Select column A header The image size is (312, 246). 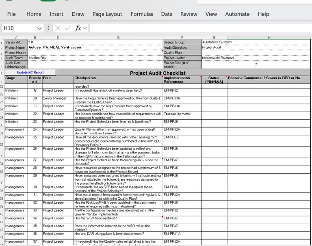16,38
